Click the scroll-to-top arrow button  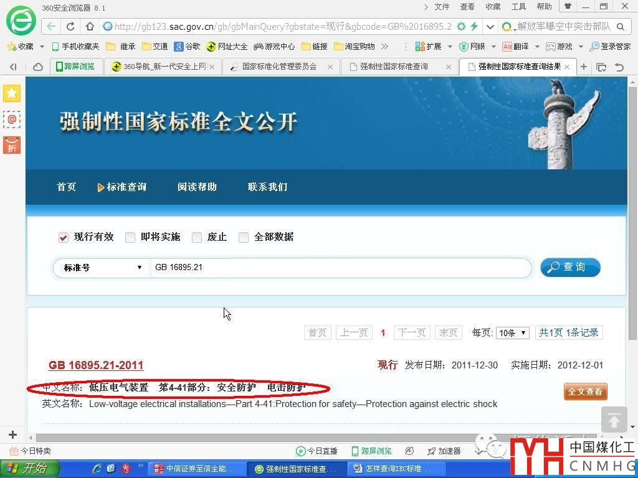(x=614, y=420)
